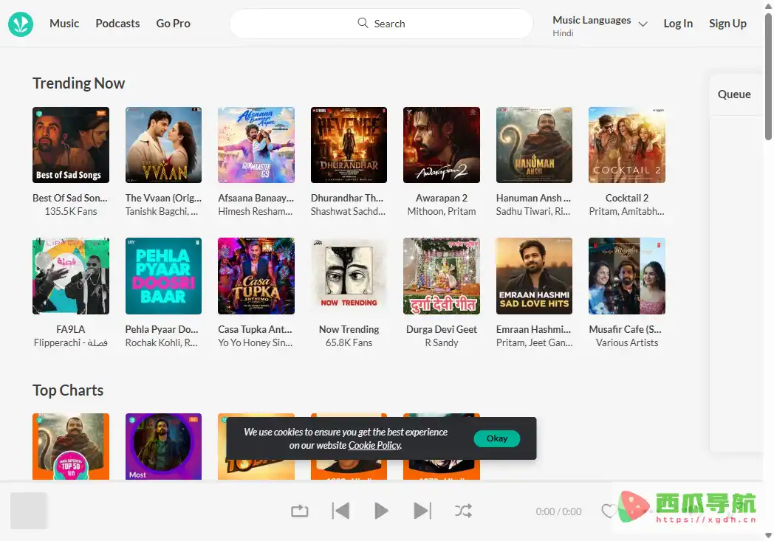Toggle repeat mode in player
This screenshot has width=774, height=541.
click(300, 511)
